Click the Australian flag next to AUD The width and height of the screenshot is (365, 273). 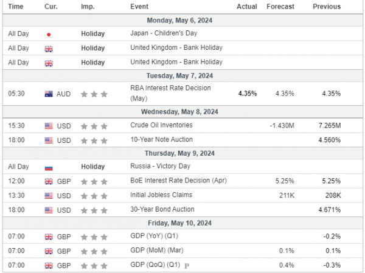click(x=49, y=94)
